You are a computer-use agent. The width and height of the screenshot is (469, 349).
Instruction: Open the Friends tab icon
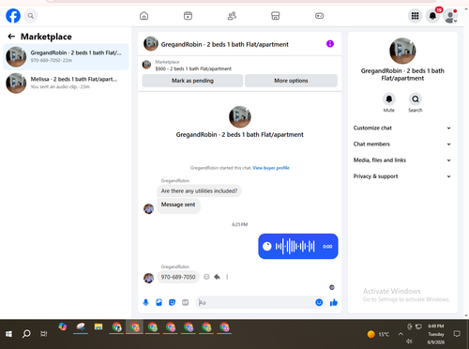click(x=232, y=16)
